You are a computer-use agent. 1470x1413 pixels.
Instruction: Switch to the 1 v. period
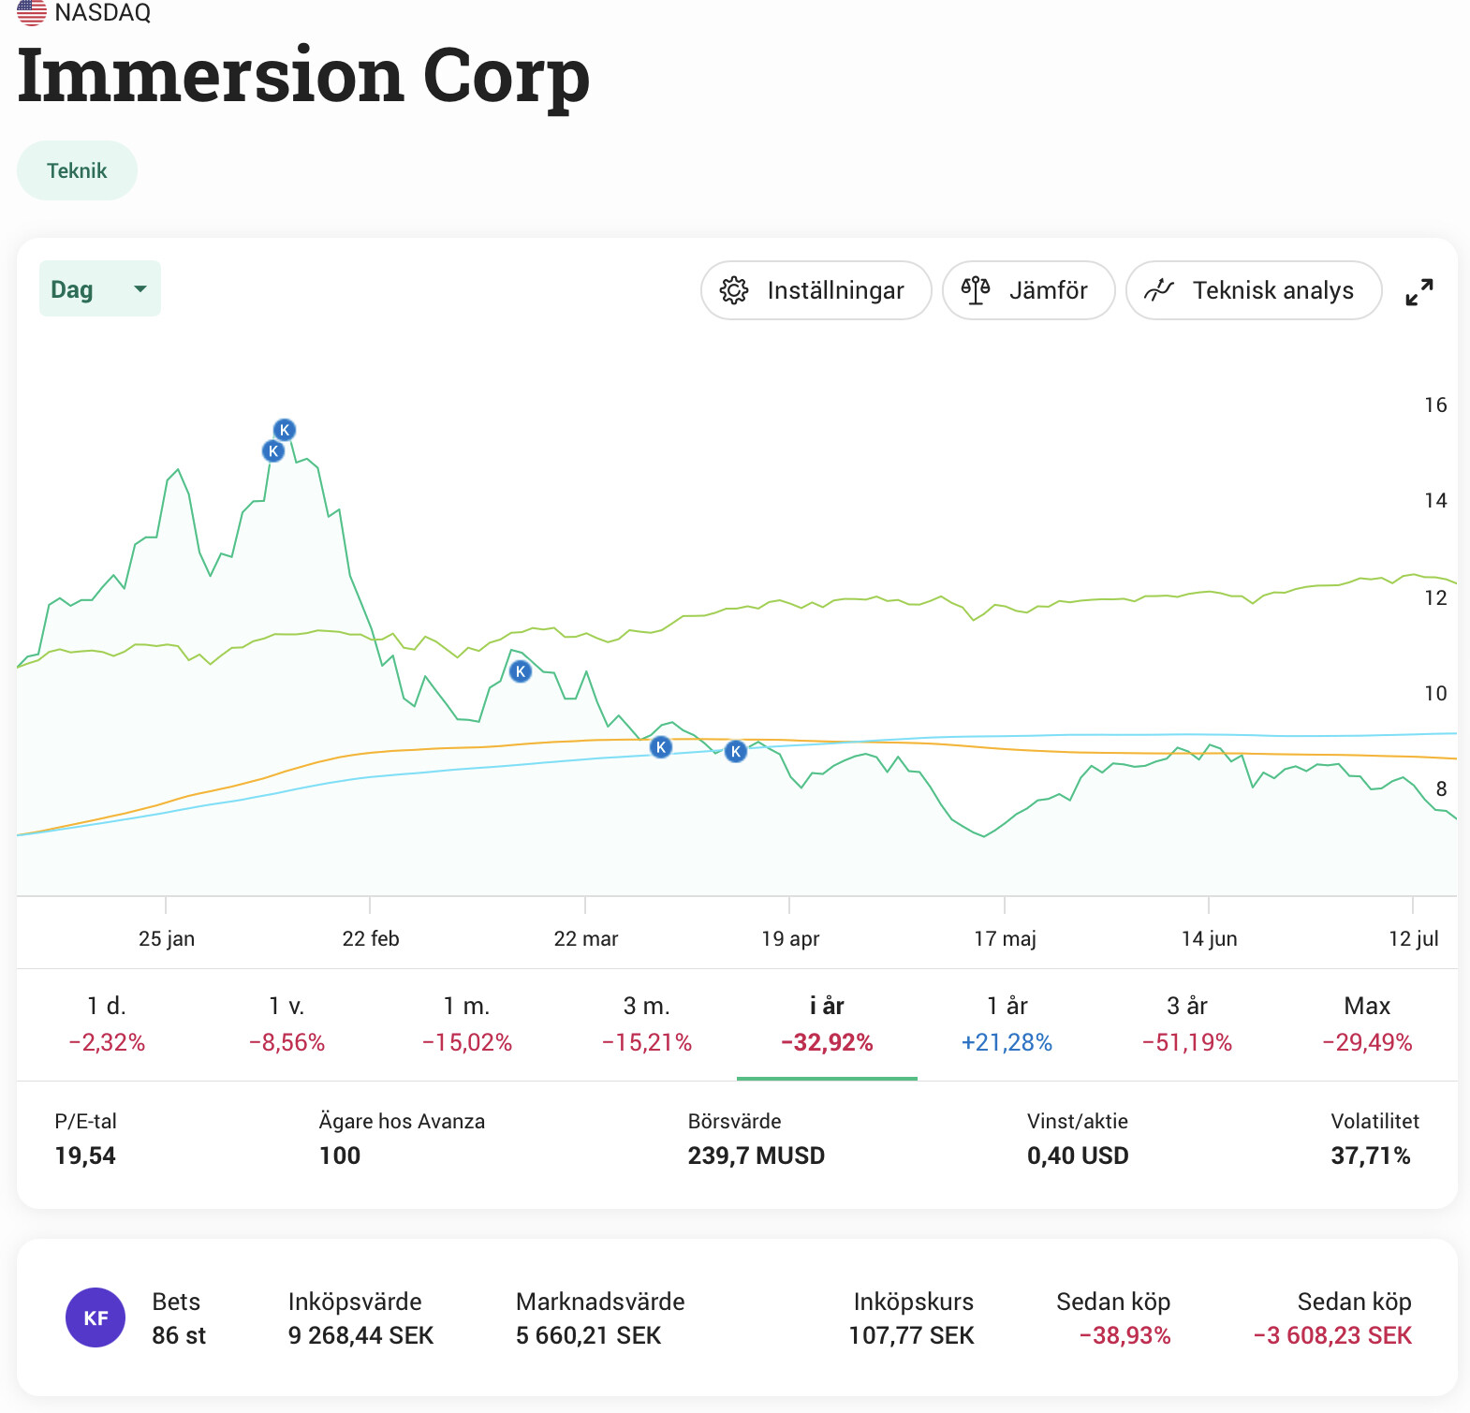[x=287, y=1023]
